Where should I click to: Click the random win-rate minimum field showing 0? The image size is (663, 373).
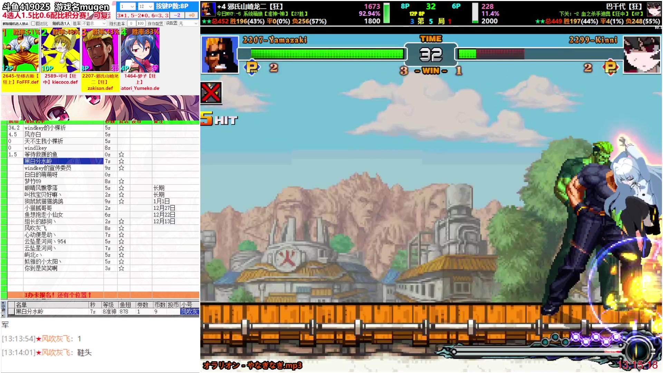click(x=131, y=23)
